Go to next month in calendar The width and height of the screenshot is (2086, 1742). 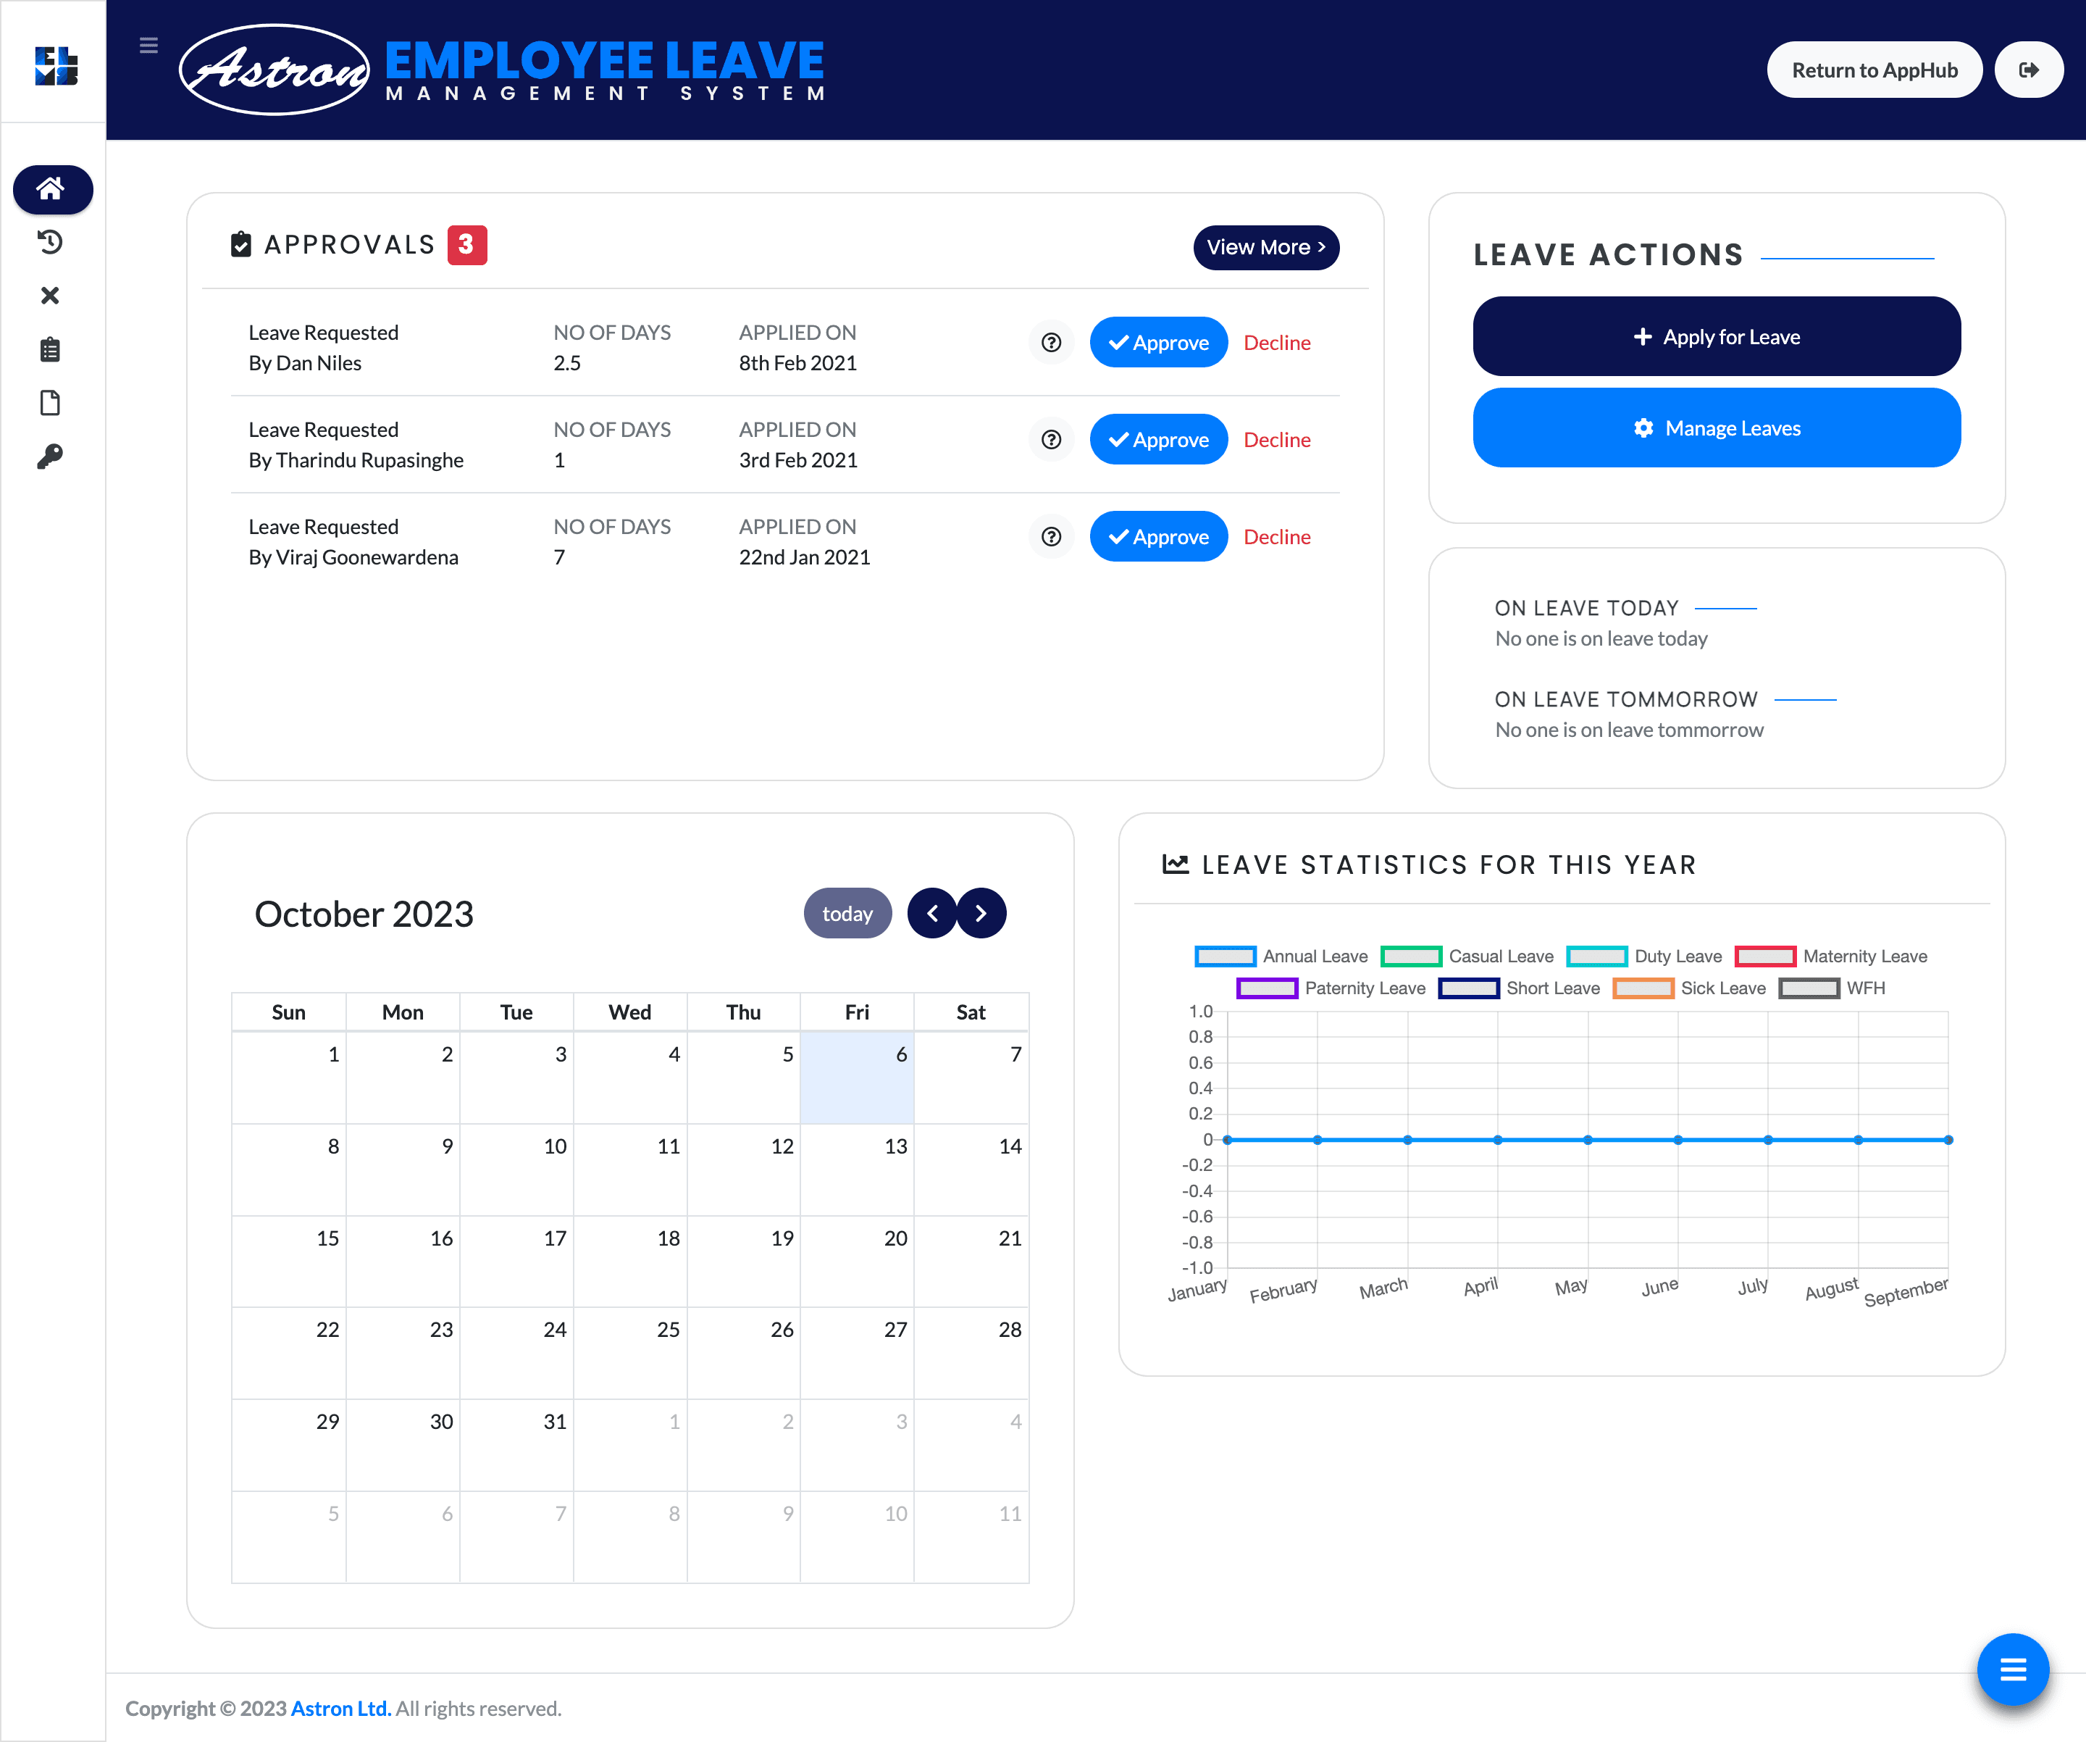(981, 913)
